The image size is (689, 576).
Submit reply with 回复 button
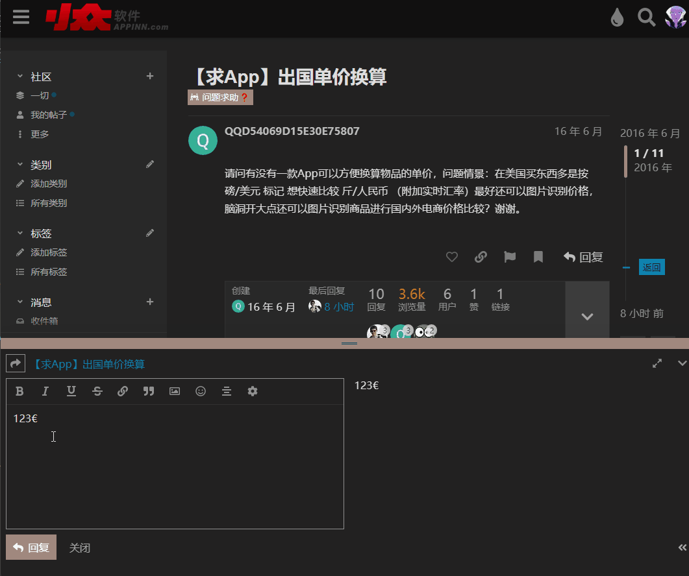pyautogui.click(x=31, y=547)
